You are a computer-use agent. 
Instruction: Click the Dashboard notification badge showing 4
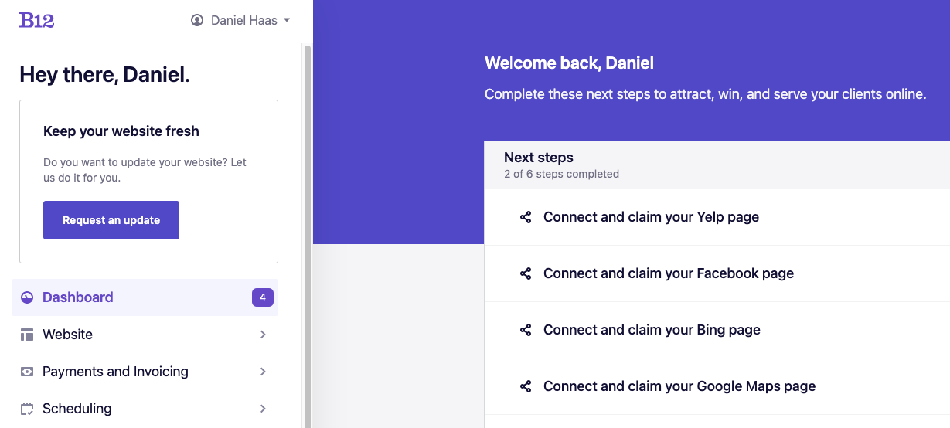point(263,297)
